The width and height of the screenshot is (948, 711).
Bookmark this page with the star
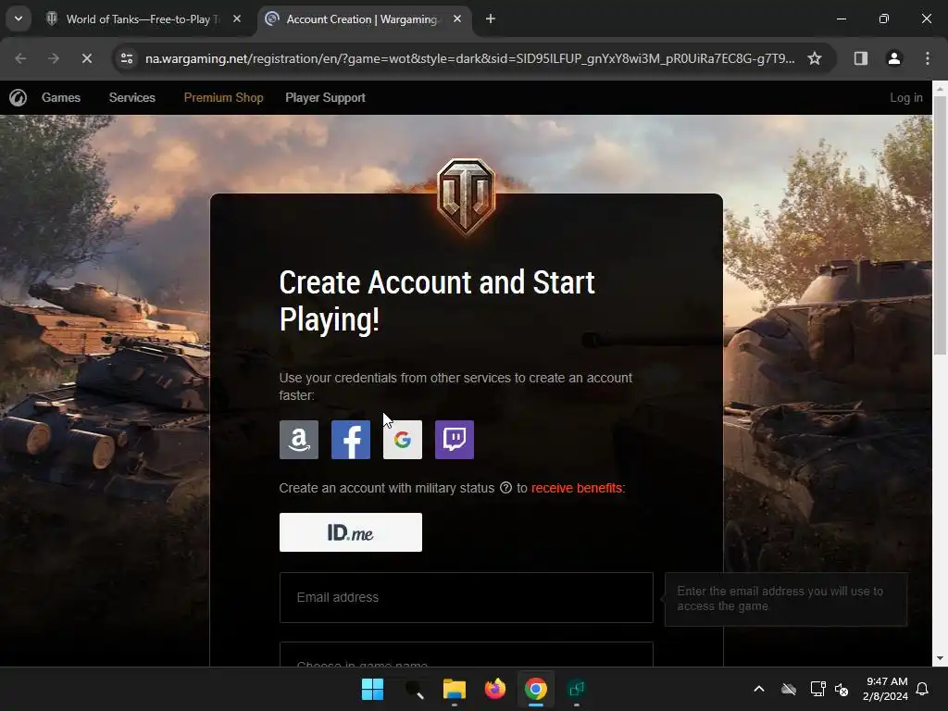(x=815, y=58)
